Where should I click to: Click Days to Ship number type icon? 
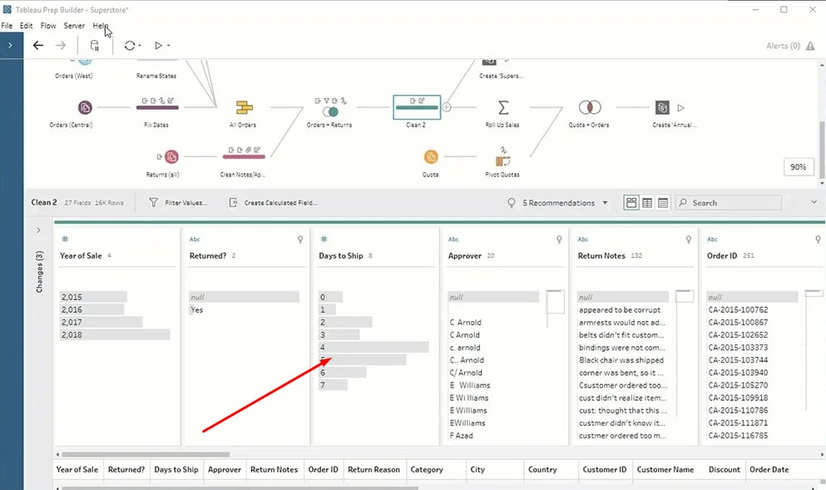(x=324, y=240)
